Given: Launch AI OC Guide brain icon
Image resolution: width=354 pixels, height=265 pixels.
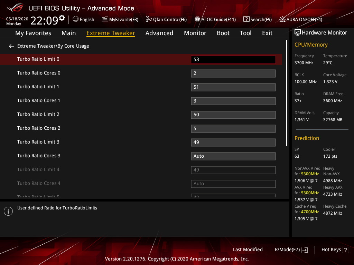Looking at the screenshot, I should tap(197, 19).
